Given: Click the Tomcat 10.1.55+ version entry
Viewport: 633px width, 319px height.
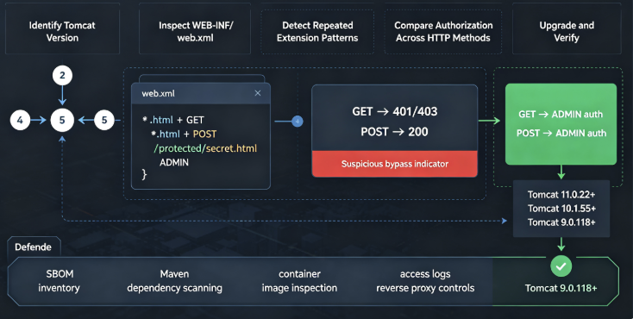Looking at the screenshot, I should 561,209.
